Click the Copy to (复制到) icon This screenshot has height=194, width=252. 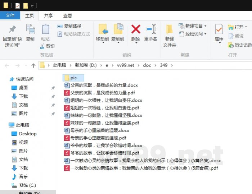pos(118,29)
